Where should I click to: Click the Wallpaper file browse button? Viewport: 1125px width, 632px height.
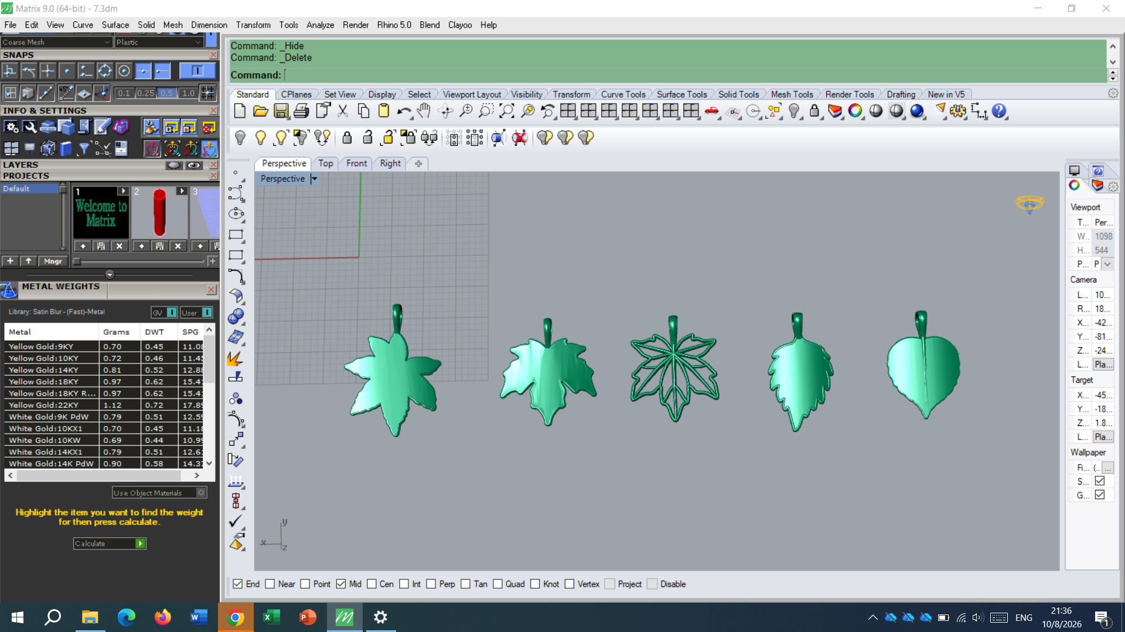1107,468
